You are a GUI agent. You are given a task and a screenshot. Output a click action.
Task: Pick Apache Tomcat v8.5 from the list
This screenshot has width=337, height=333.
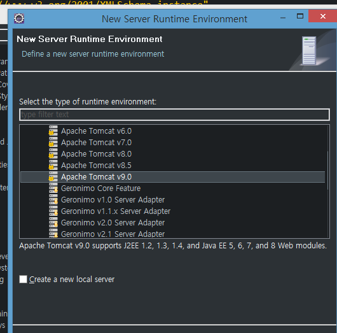(96, 166)
